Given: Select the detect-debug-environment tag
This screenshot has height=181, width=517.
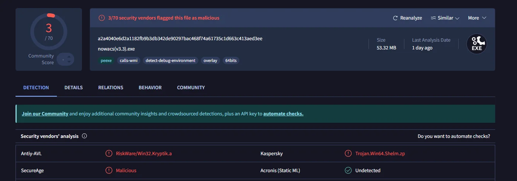Looking at the screenshot, I should pos(170,60).
